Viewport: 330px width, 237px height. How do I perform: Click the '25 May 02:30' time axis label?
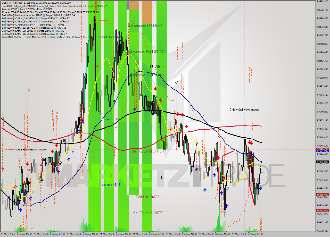pyautogui.click(x=156, y=234)
